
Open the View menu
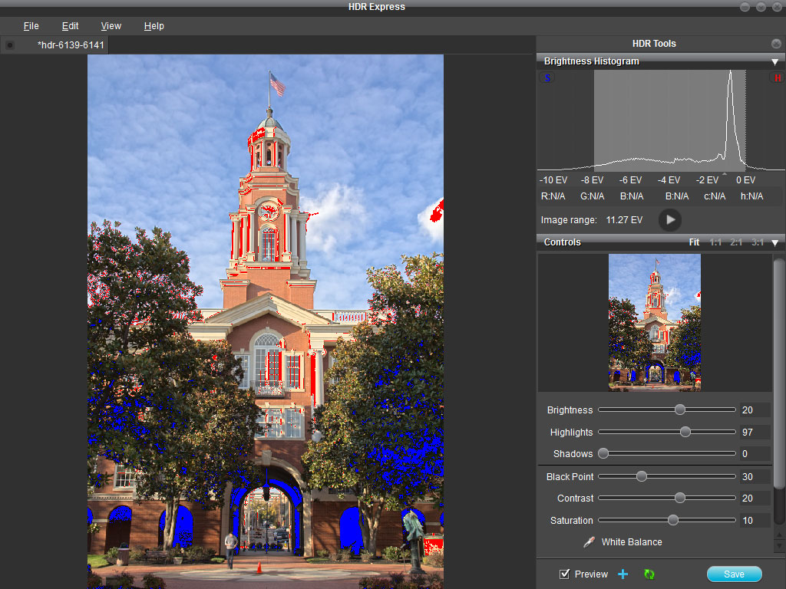coord(111,26)
